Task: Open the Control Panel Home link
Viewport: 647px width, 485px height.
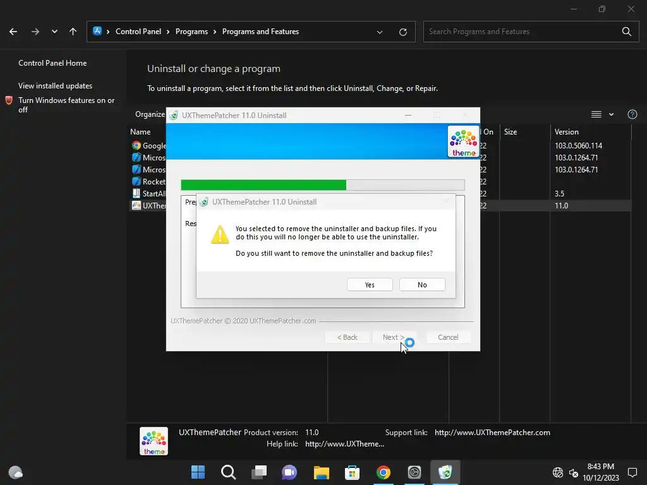Action: (x=52, y=63)
